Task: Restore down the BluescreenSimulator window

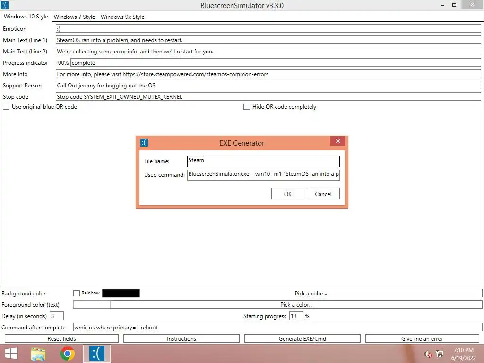Action: point(454,5)
